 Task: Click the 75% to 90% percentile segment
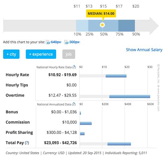click(126, 26)
